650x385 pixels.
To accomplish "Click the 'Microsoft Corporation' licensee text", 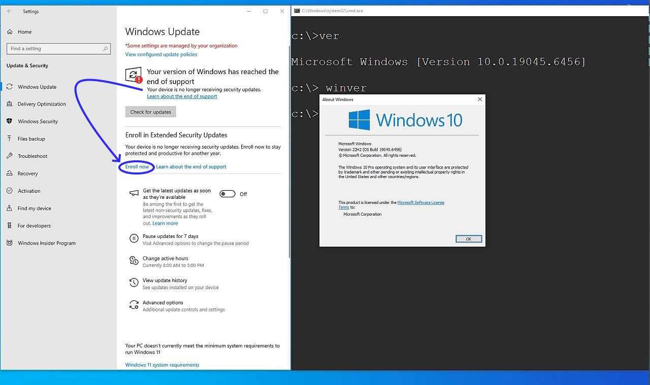I will 362,214.
